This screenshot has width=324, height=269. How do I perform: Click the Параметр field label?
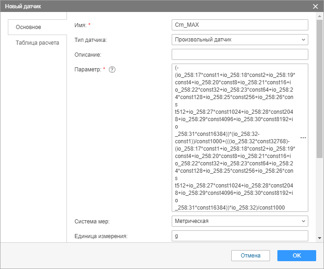point(87,70)
